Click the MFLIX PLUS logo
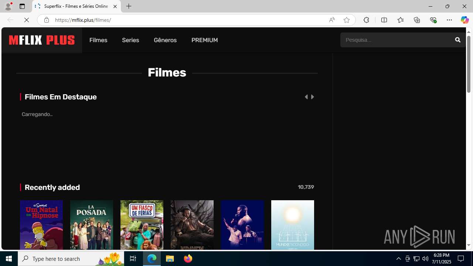 42,40
